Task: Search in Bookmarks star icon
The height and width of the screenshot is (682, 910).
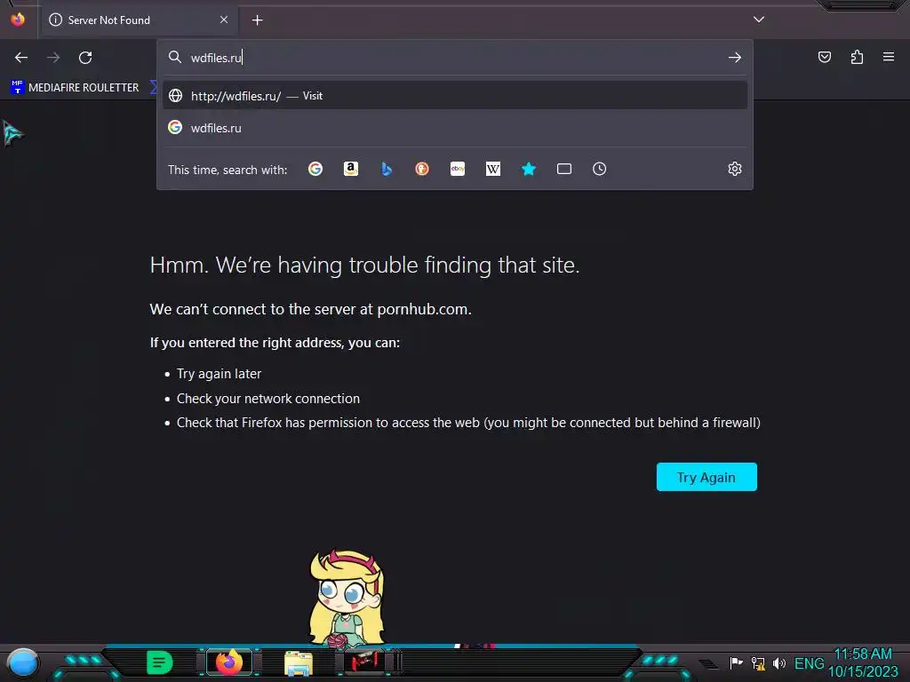Action: pyautogui.click(x=529, y=169)
